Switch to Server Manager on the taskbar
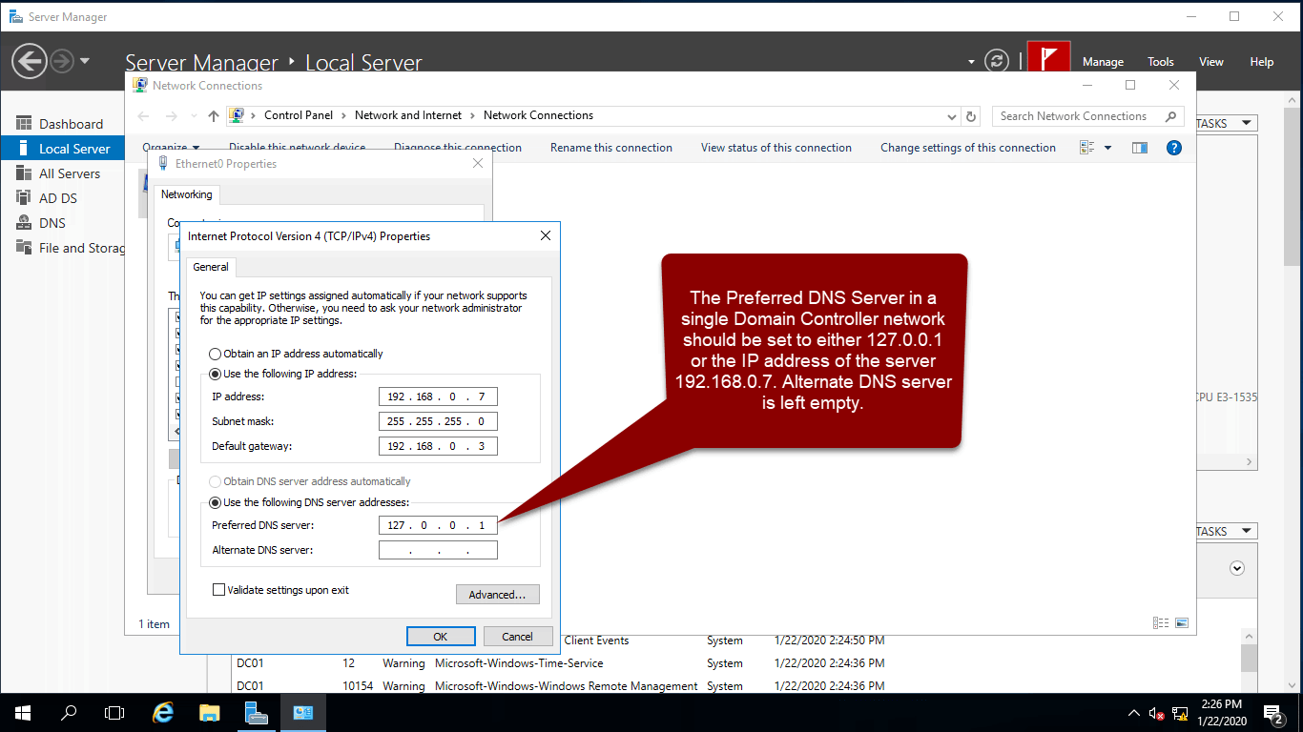Image resolution: width=1303 pixels, height=732 pixels. click(x=256, y=713)
